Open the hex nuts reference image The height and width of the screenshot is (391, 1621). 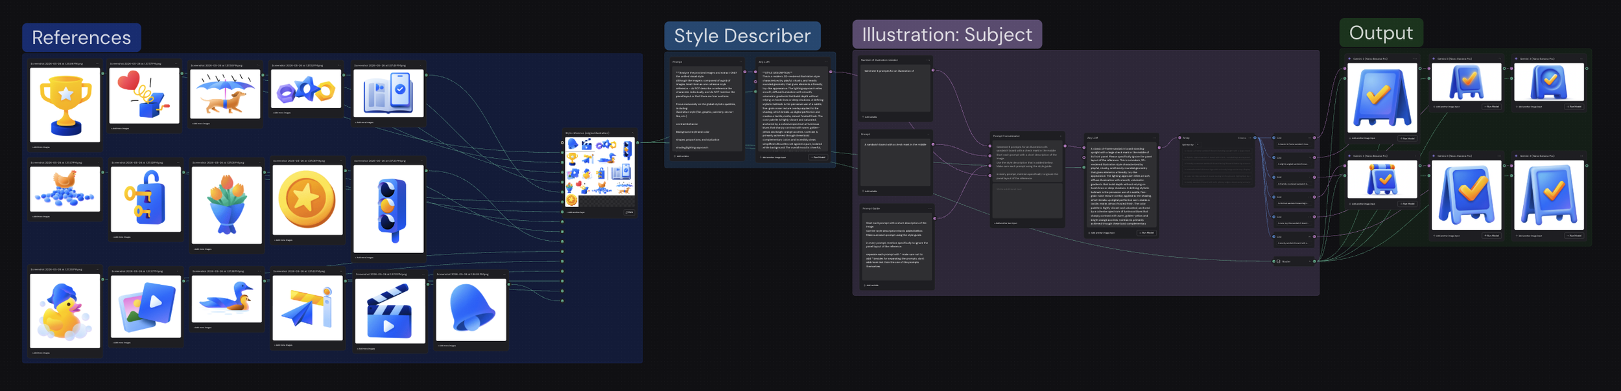(x=306, y=89)
